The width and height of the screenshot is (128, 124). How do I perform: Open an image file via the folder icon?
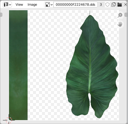120,5
